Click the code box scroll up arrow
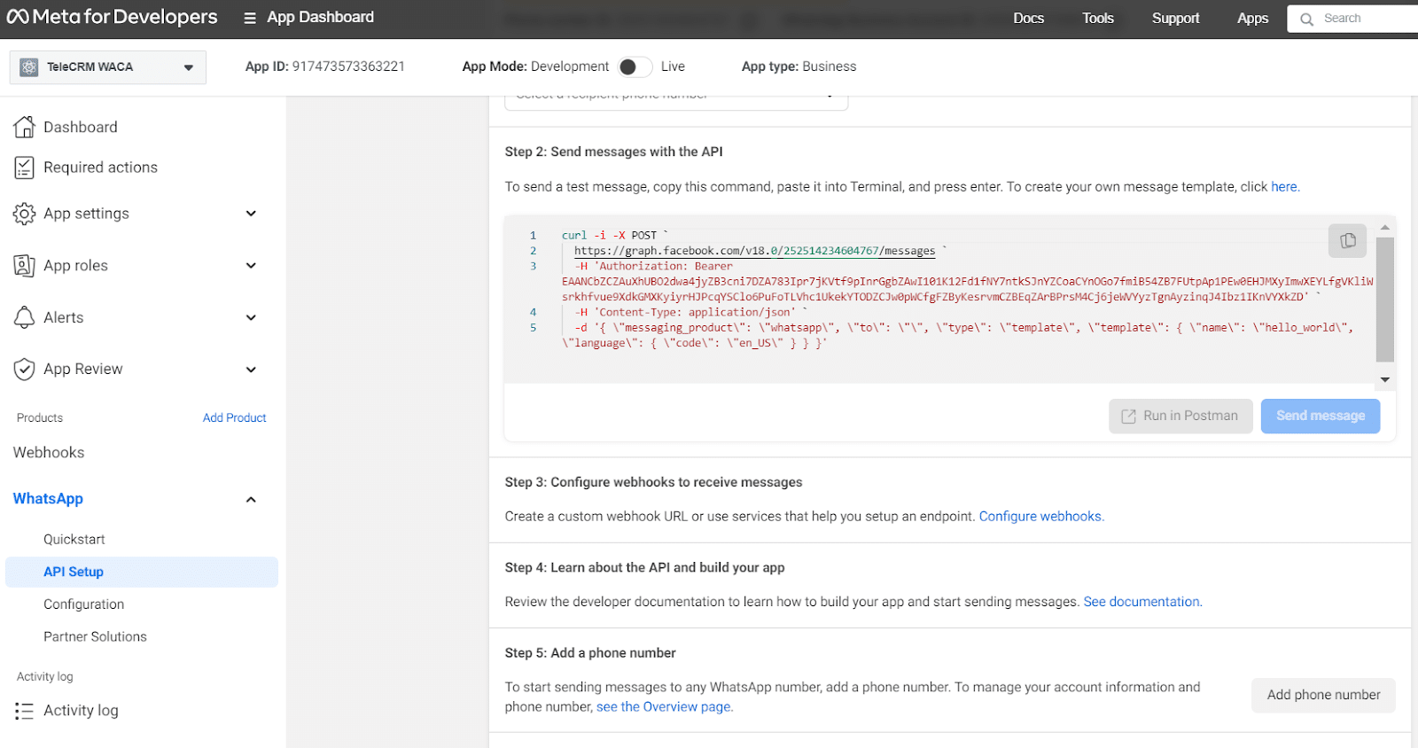Viewport: 1418px width, 748px height. (x=1384, y=228)
